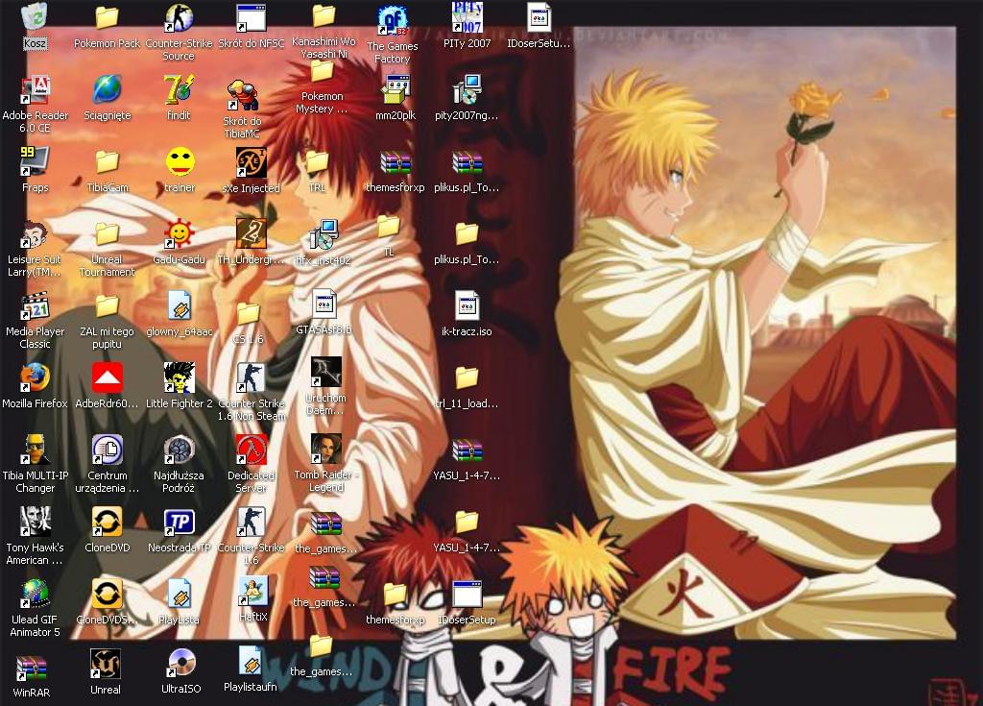Open the TibiaCam folder

108,162
